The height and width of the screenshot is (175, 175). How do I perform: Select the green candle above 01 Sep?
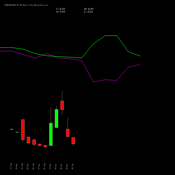(56, 118)
